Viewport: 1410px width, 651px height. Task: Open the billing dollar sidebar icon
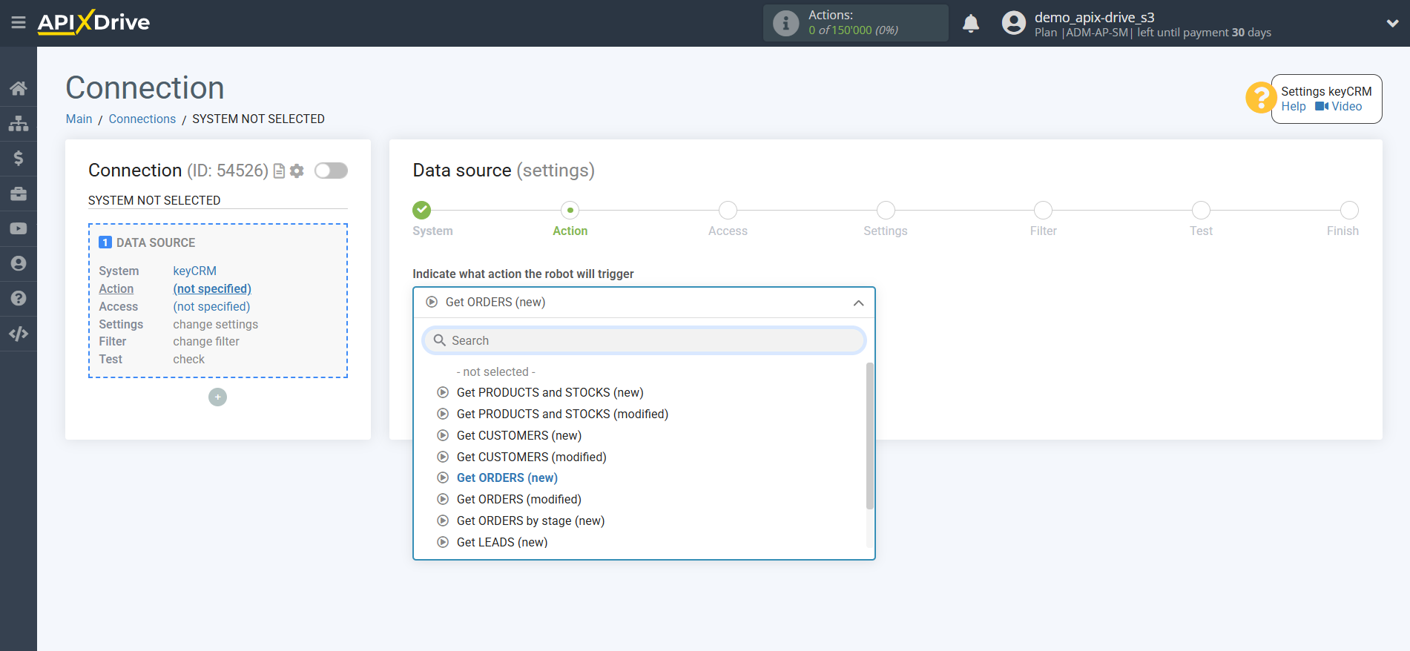click(19, 158)
